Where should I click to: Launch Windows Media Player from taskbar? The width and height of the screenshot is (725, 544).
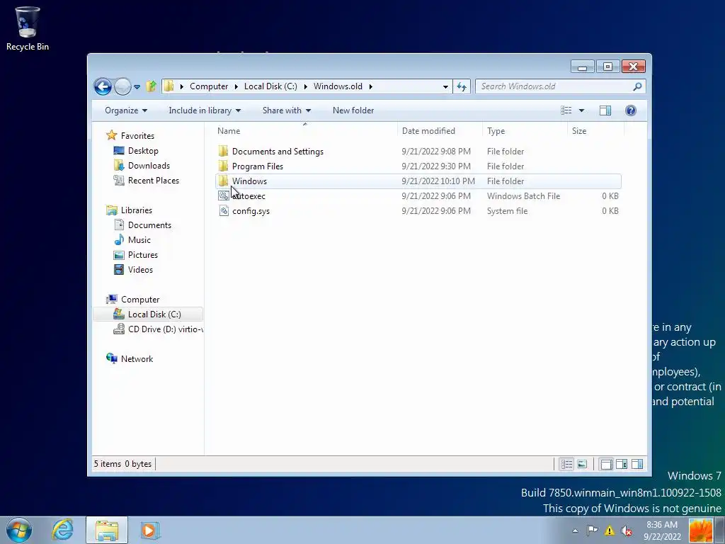[149, 530]
